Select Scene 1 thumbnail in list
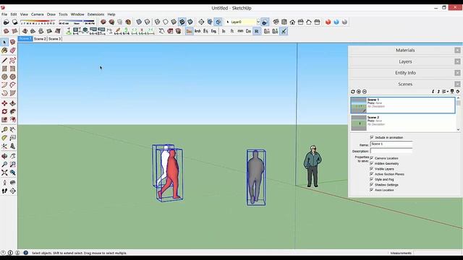Image resolution: width=463 pixels, height=260 pixels. click(x=359, y=105)
